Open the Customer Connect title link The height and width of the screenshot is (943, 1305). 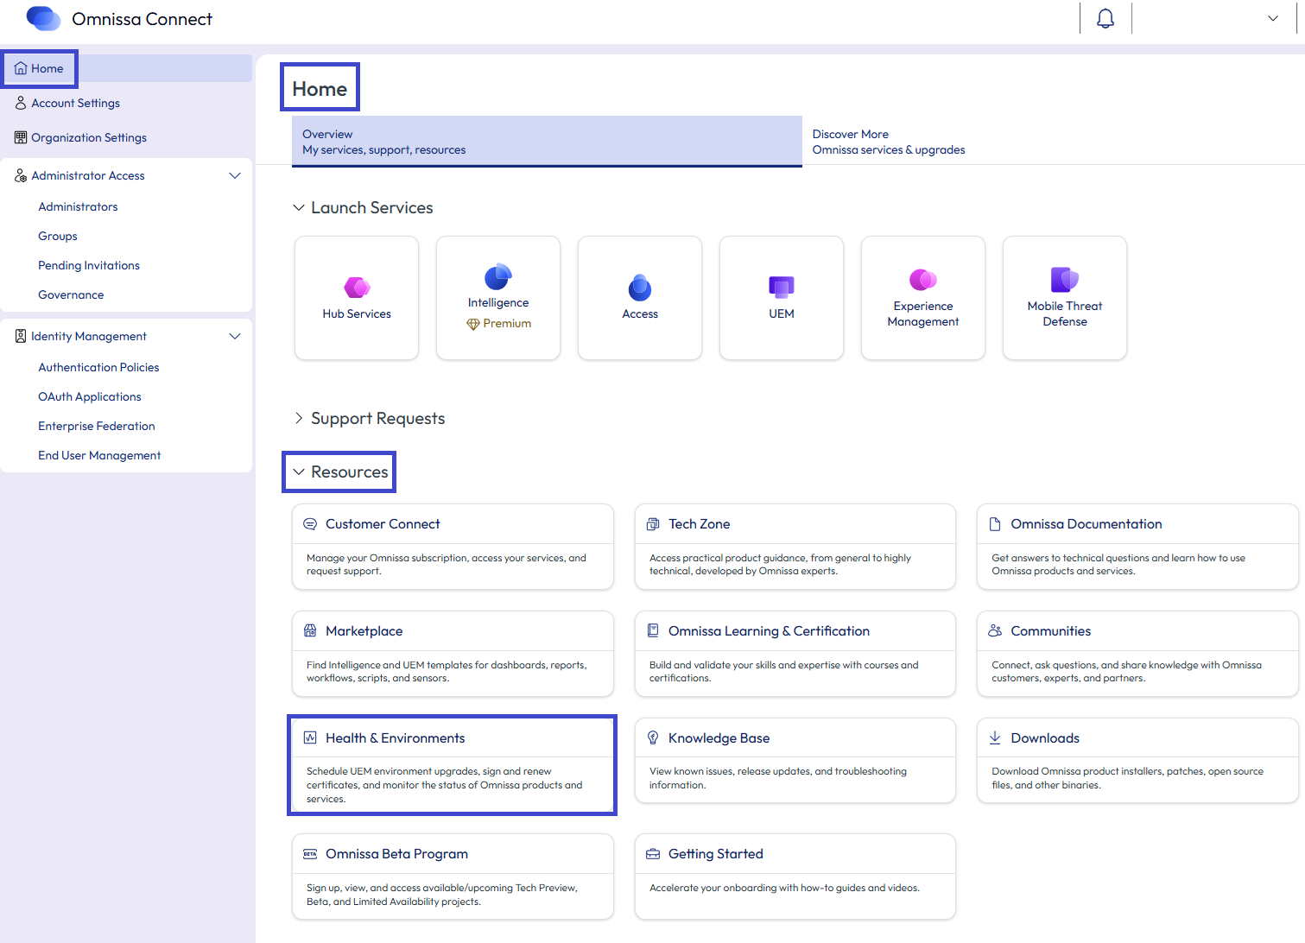pos(383,524)
